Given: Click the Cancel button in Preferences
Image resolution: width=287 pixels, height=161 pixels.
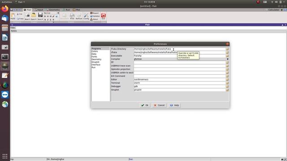Looking at the screenshot, I should point(159,106).
